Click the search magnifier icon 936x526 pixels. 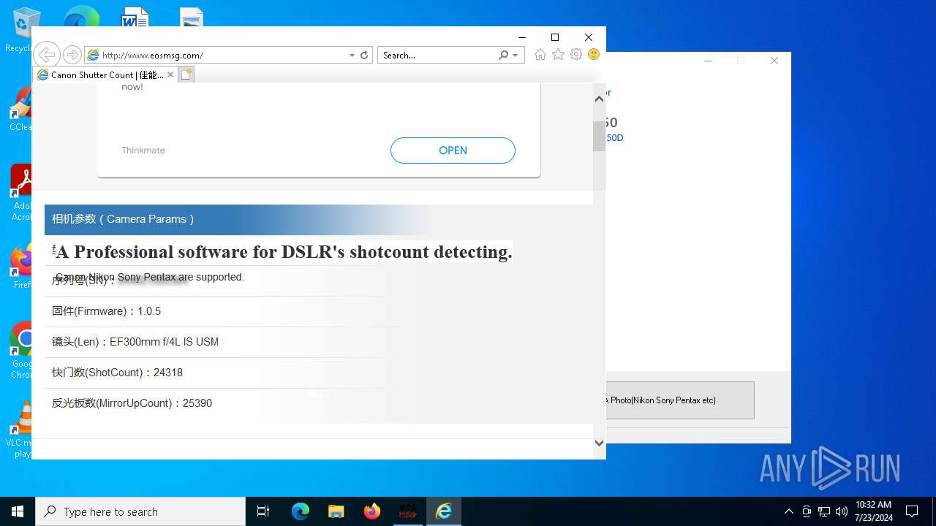pyautogui.click(x=503, y=55)
